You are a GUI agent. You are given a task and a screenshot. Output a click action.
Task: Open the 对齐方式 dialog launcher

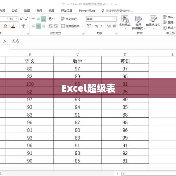(83, 33)
